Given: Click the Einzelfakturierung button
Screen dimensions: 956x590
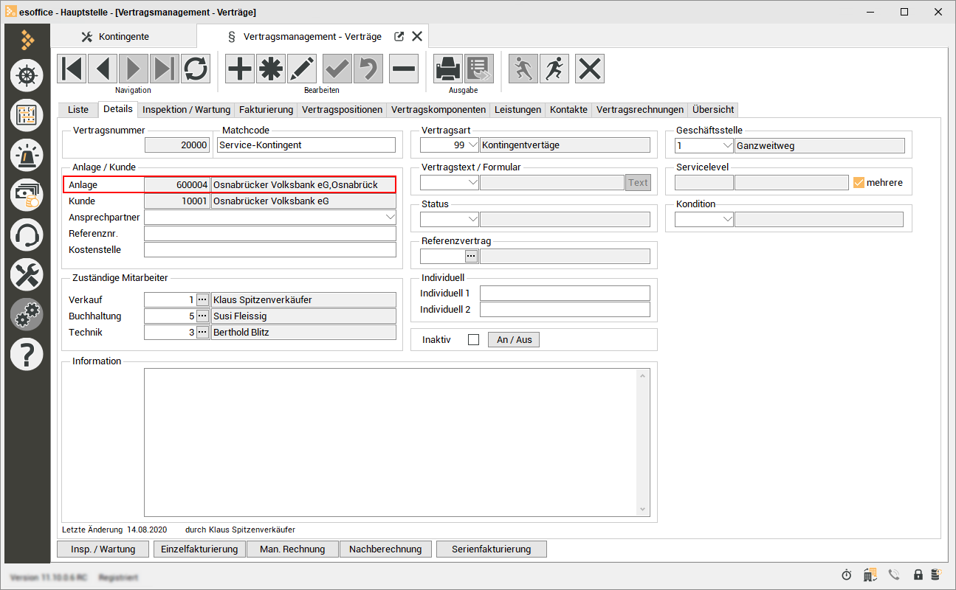Looking at the screenshot, I should [x=199, y=549].
